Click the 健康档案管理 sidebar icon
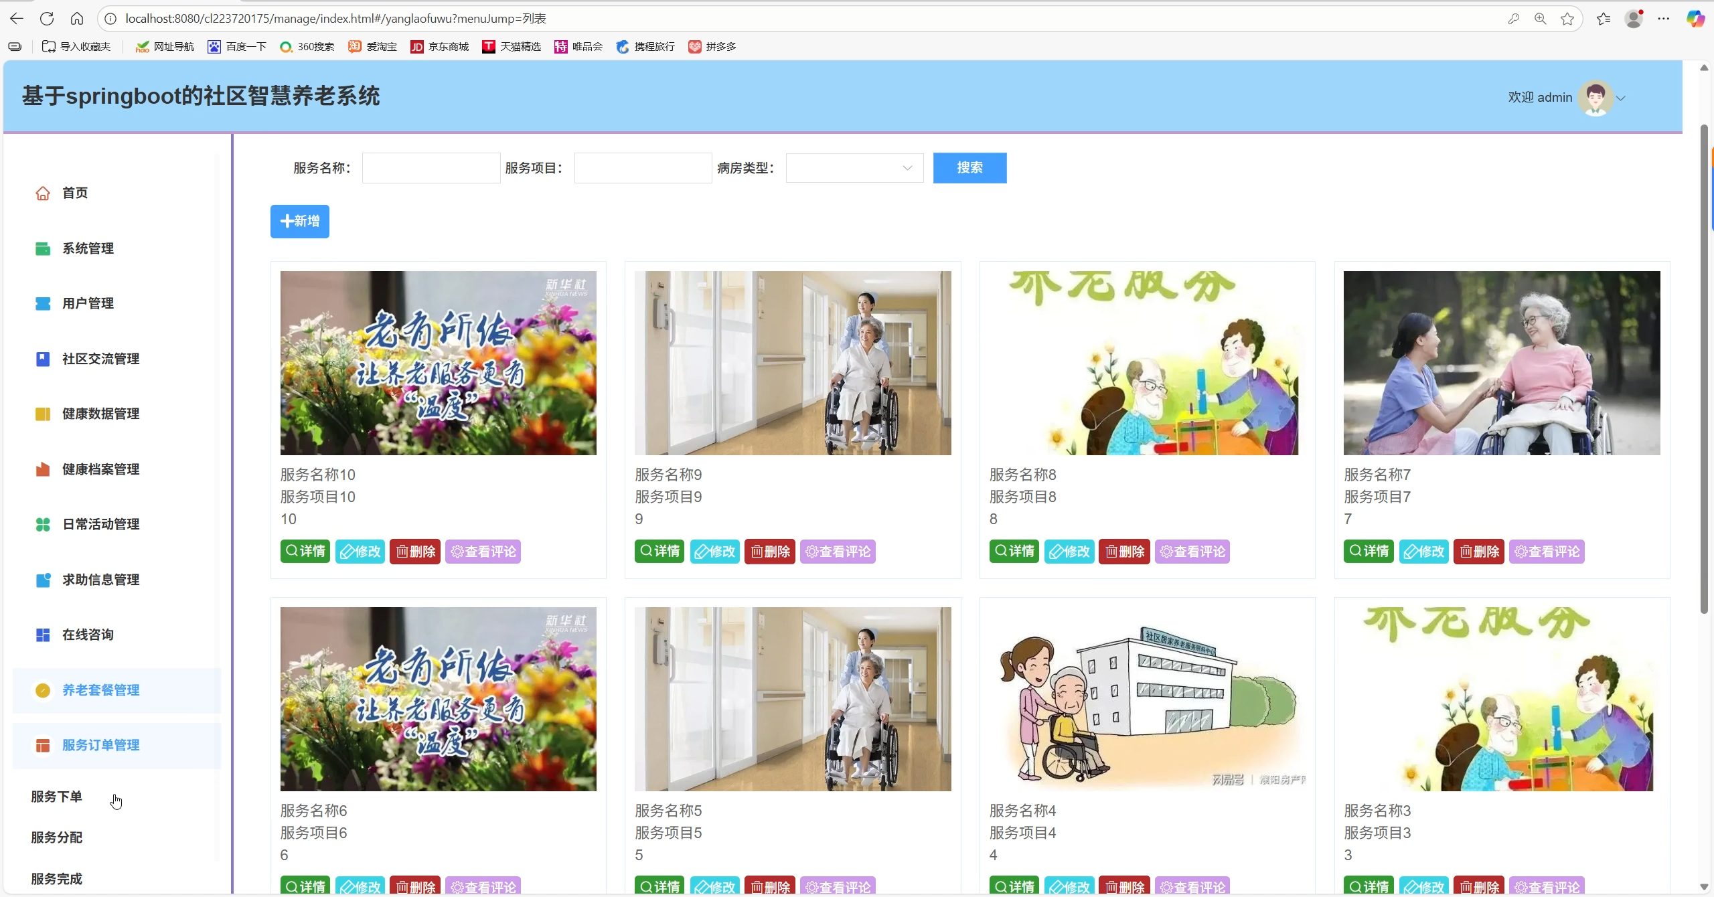This screenshot has width=1714, height=897. point(43,470)
